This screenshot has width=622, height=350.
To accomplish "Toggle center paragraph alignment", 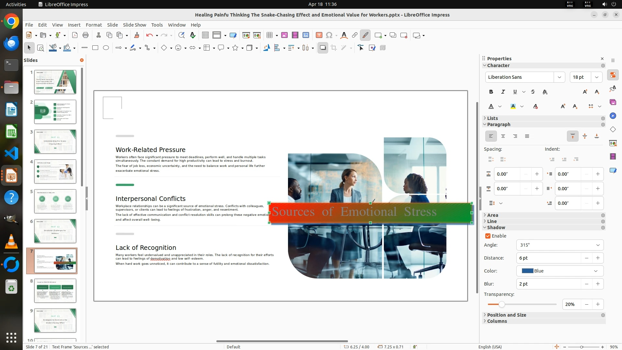I will (503, 136).
